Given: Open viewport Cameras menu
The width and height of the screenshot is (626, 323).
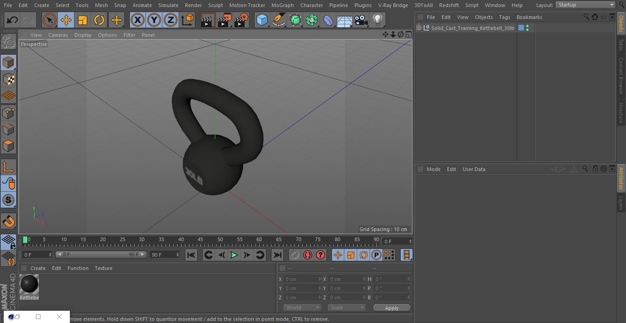Looking at the screenshot, I should 58,35.
